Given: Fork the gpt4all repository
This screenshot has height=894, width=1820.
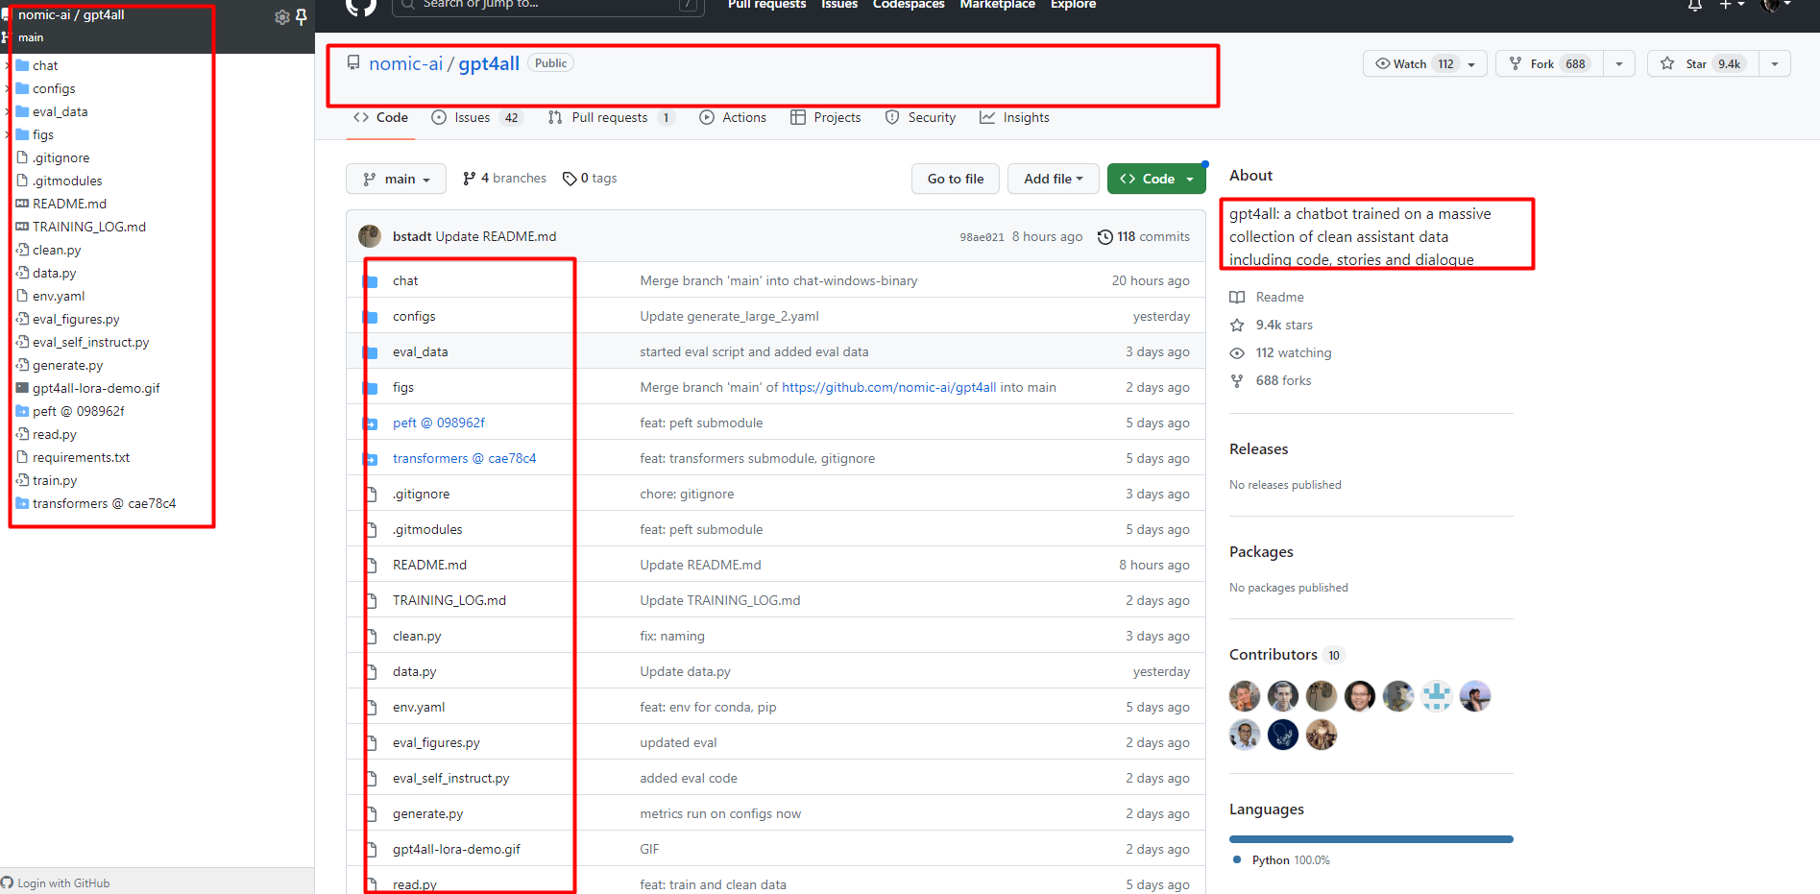Looking at the screenshot, I should 1550,63.
